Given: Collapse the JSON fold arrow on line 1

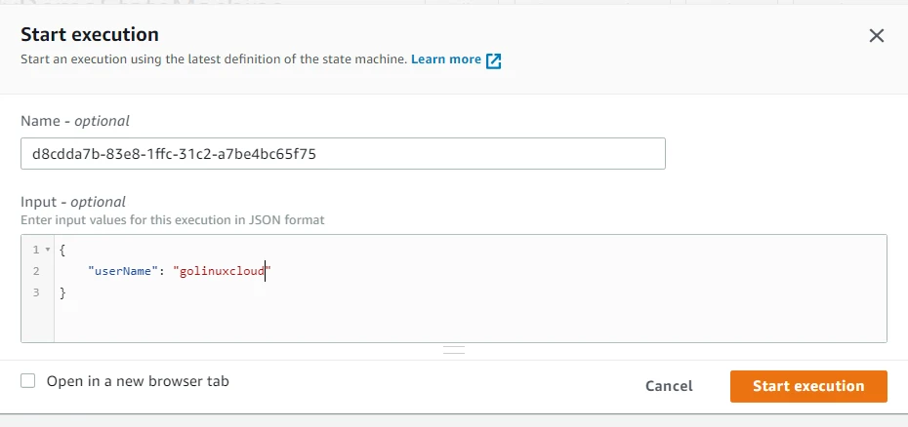Looking at the screenshot, I should click(x=48, y=251).
